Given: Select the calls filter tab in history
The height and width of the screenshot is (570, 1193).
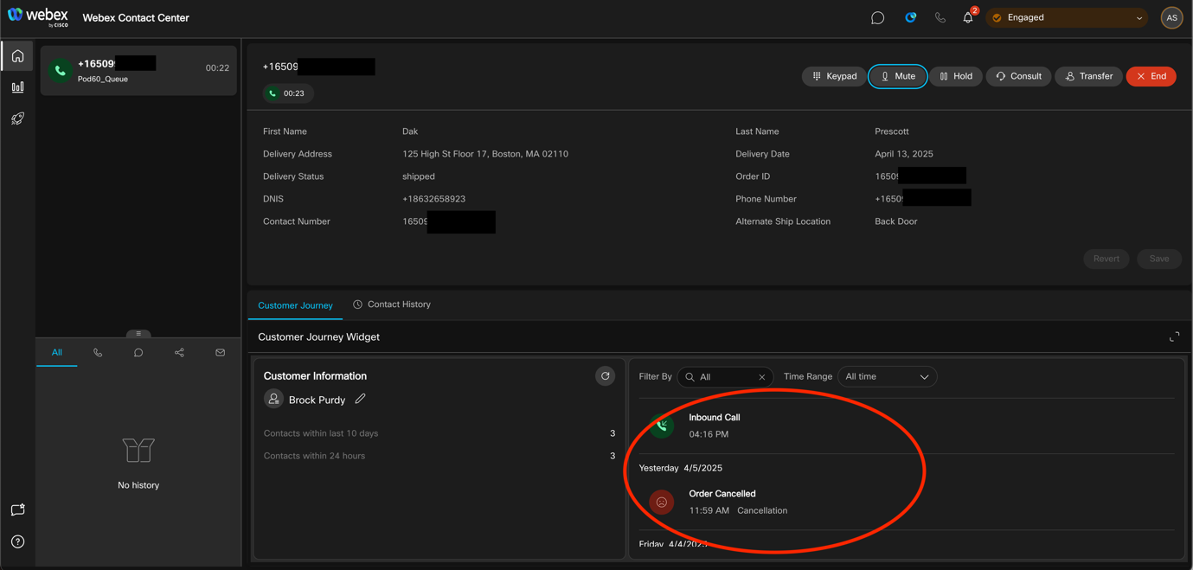Looking at the screenshot, I should (98, 353).
